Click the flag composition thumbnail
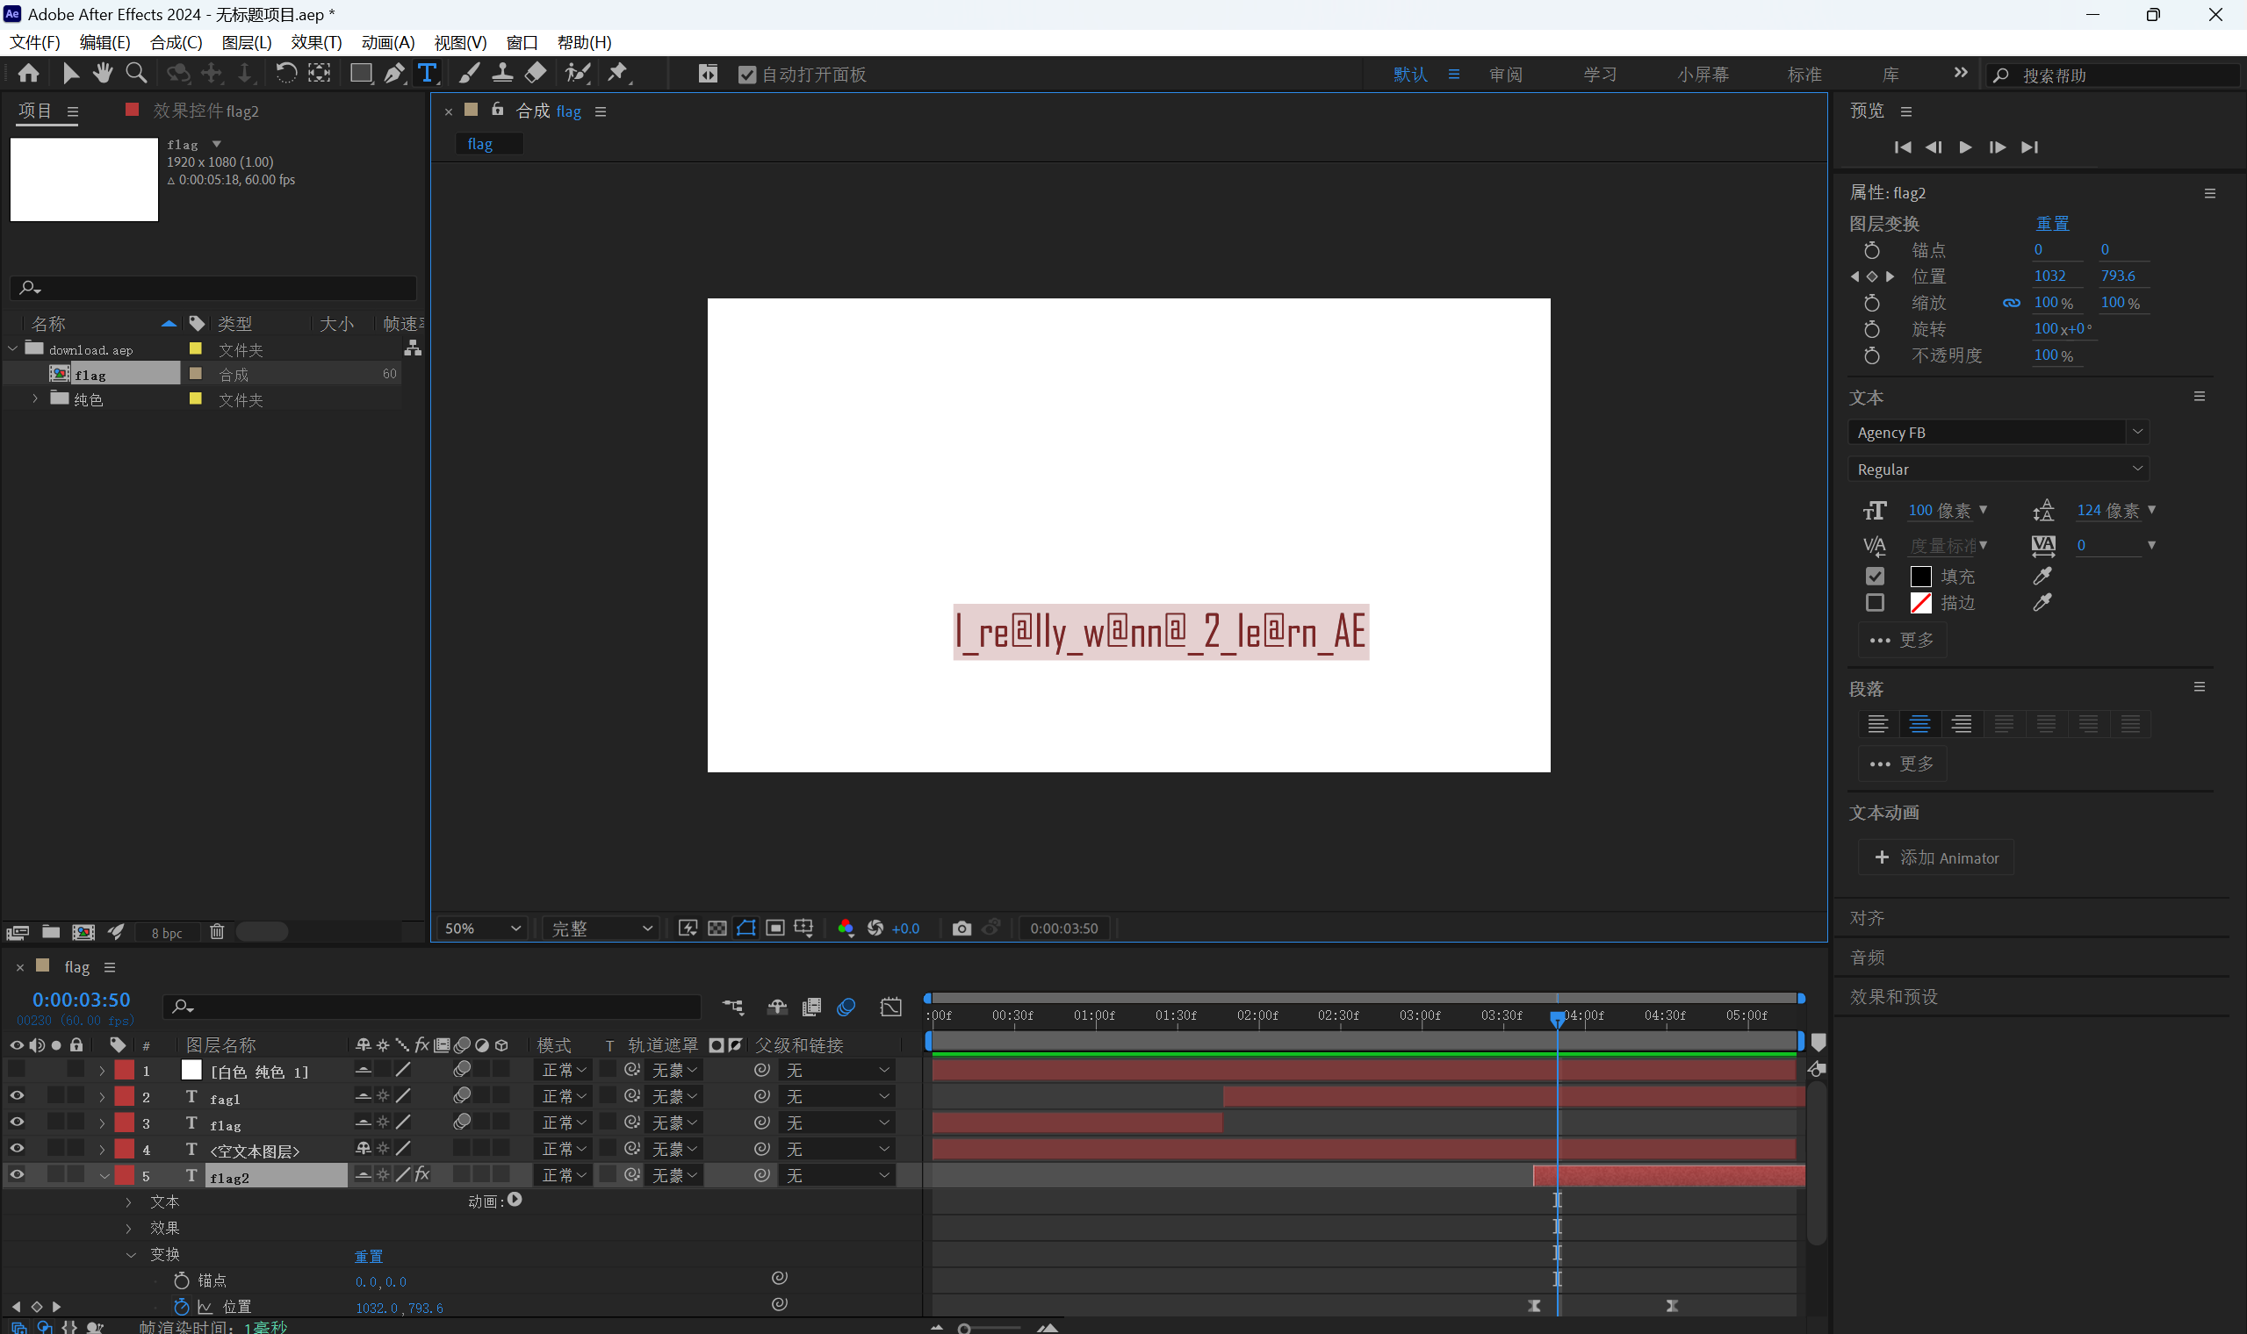The image size is (2247, 1334). coord(83,179)
